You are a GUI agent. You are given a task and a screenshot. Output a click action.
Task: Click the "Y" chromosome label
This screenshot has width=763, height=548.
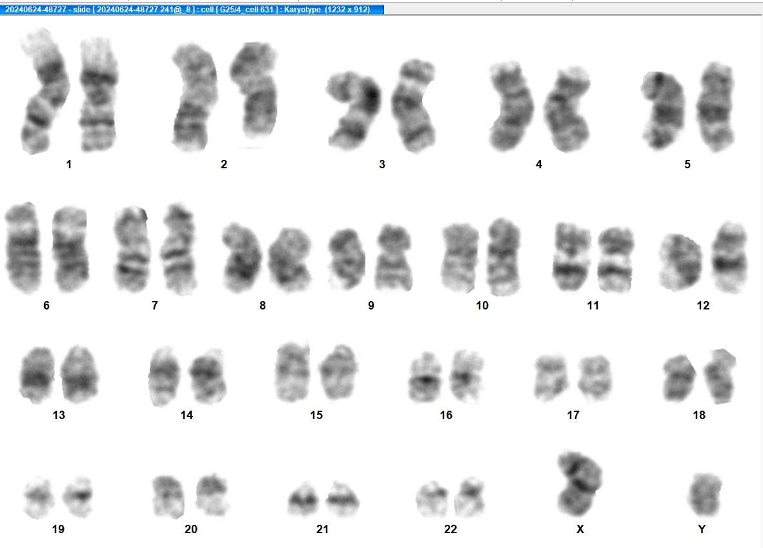702,529
